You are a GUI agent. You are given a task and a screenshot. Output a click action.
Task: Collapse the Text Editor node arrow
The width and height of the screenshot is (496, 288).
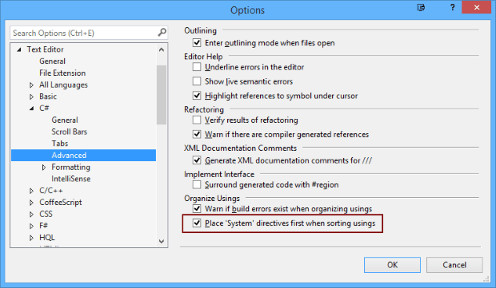click(x=19, y=49)
